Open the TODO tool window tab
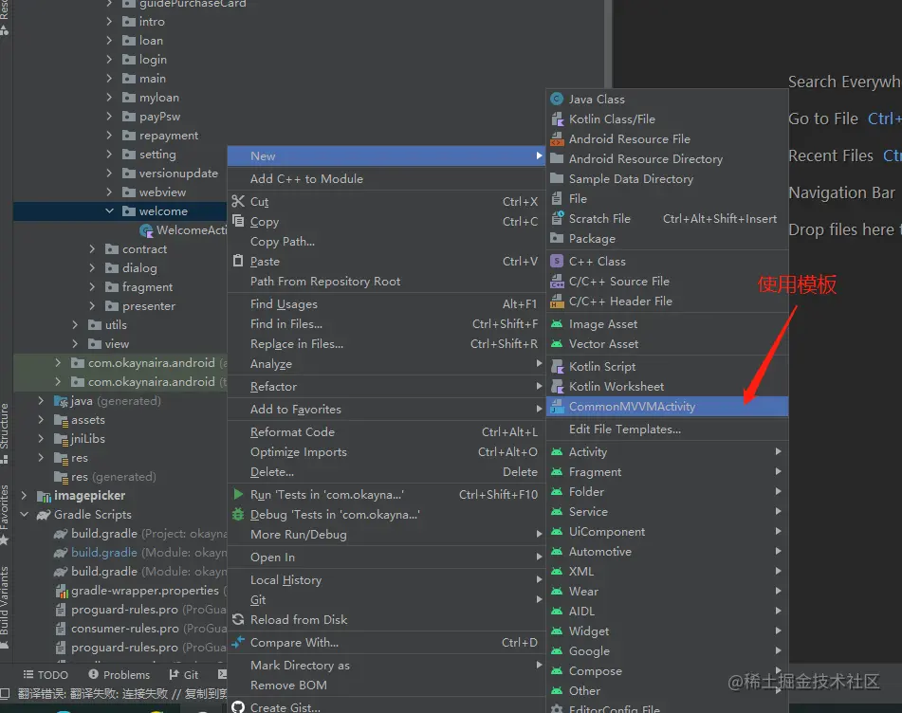 point(46,674)
